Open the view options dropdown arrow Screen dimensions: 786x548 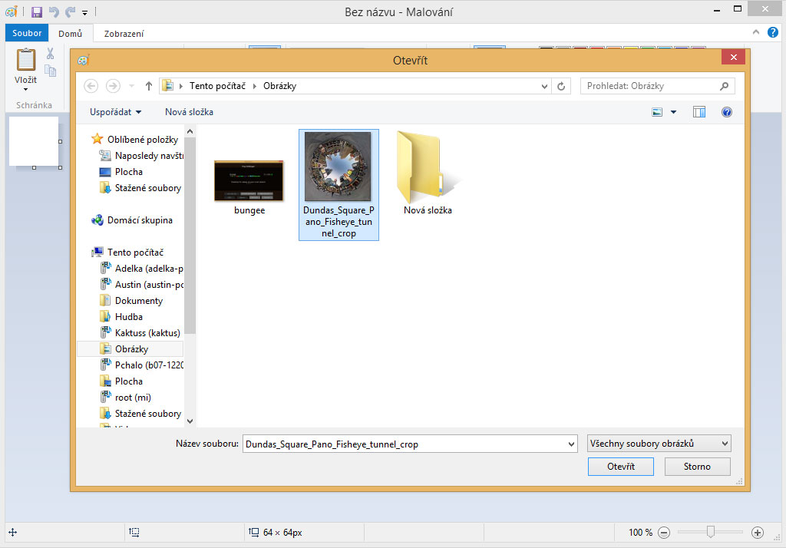click(x=673, y=112)
